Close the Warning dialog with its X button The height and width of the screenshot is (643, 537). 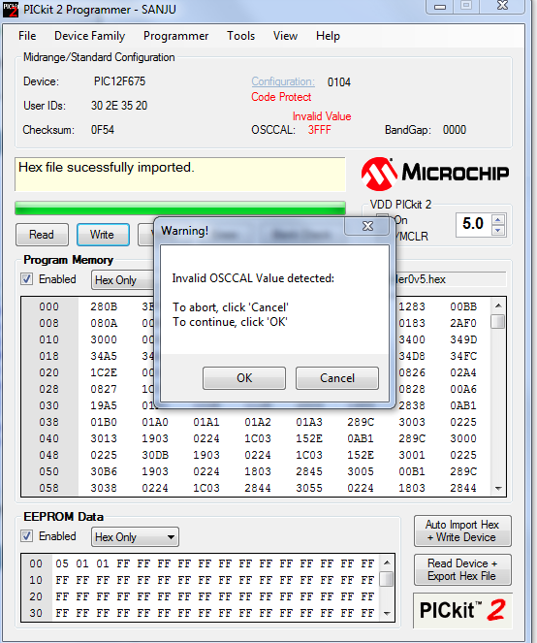367,226
